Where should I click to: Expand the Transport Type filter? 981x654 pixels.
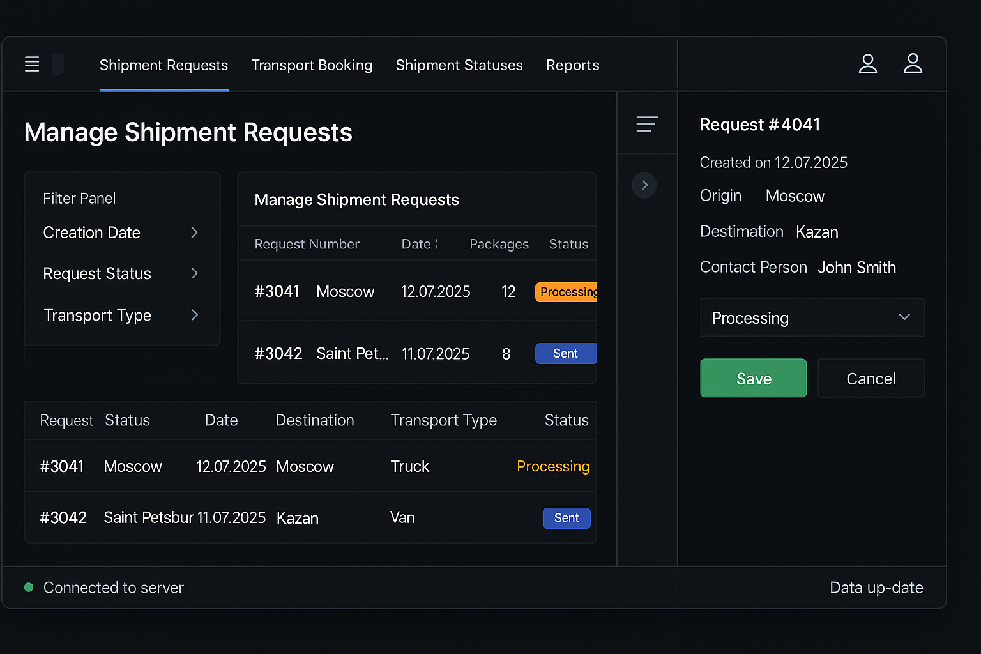click(x=121, y=315)
